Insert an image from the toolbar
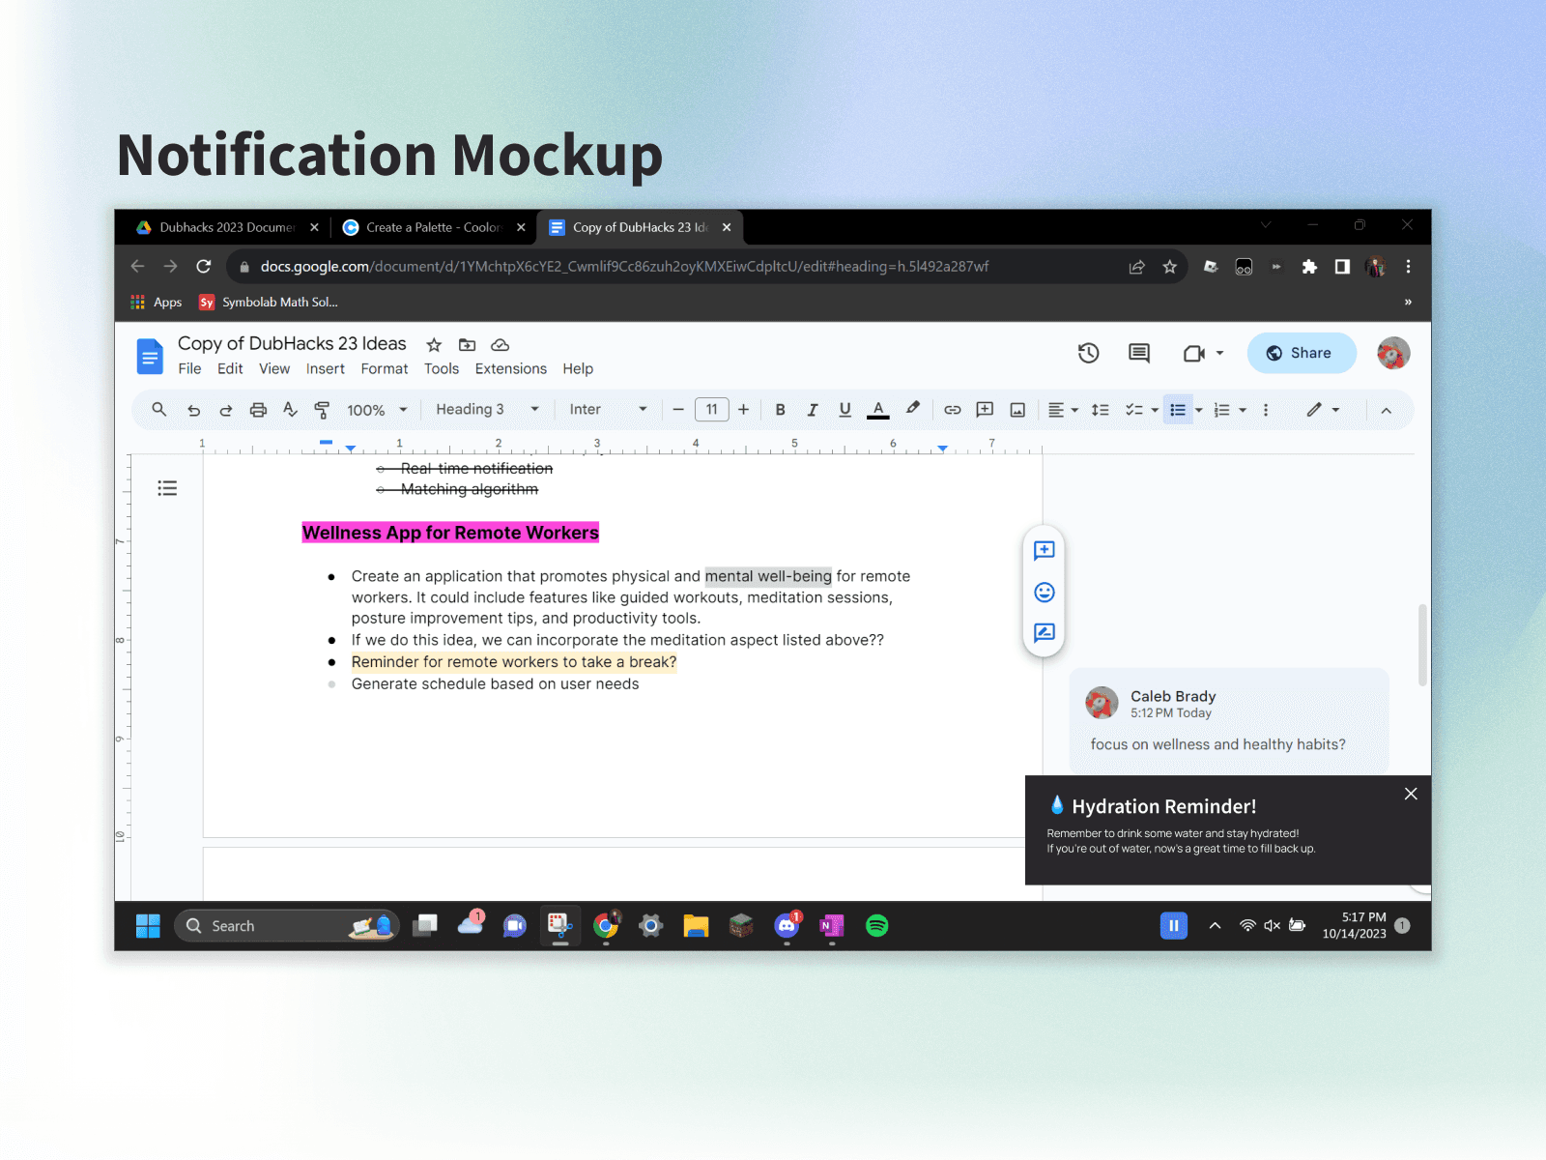1546x1160 pixels. coord(1017,409)
